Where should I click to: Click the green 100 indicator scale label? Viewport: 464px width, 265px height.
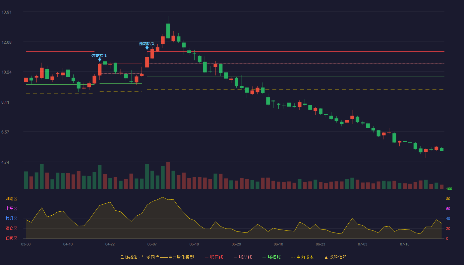(449, 189)
